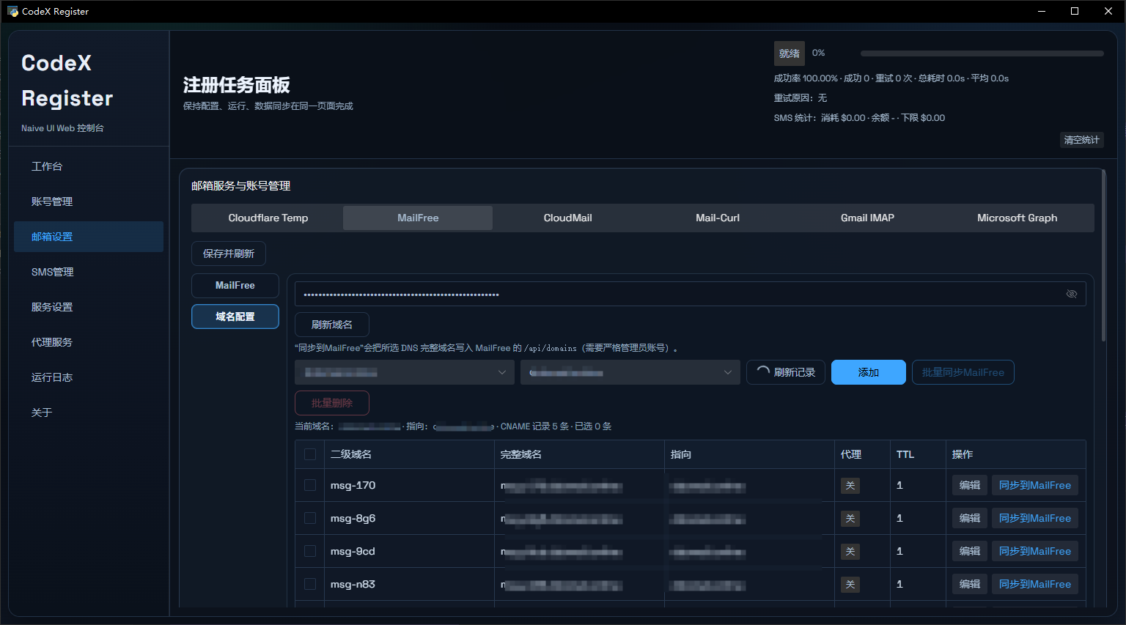
Task: Click the panel vertical scrollbar
Action: tap(1103, 255)
